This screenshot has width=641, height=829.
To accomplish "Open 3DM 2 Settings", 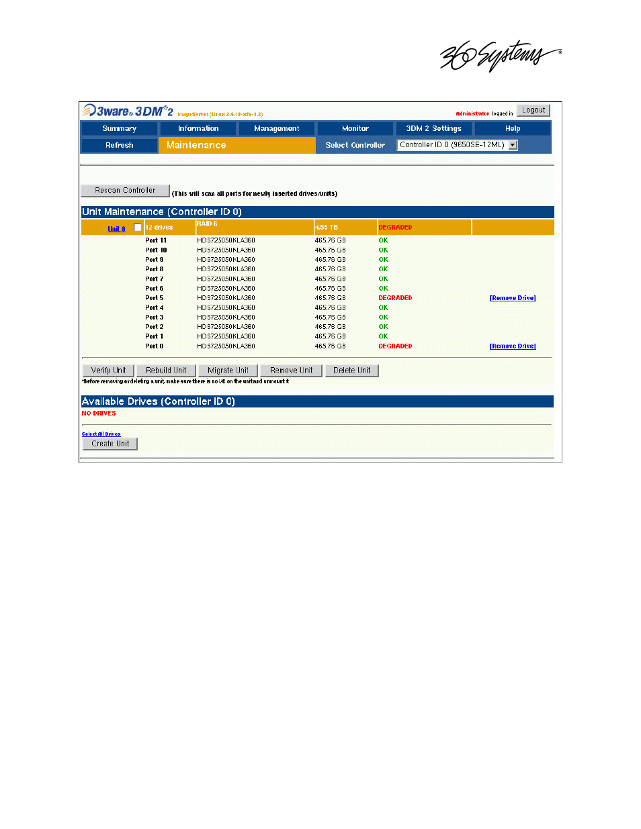I will tap(434, 128).
